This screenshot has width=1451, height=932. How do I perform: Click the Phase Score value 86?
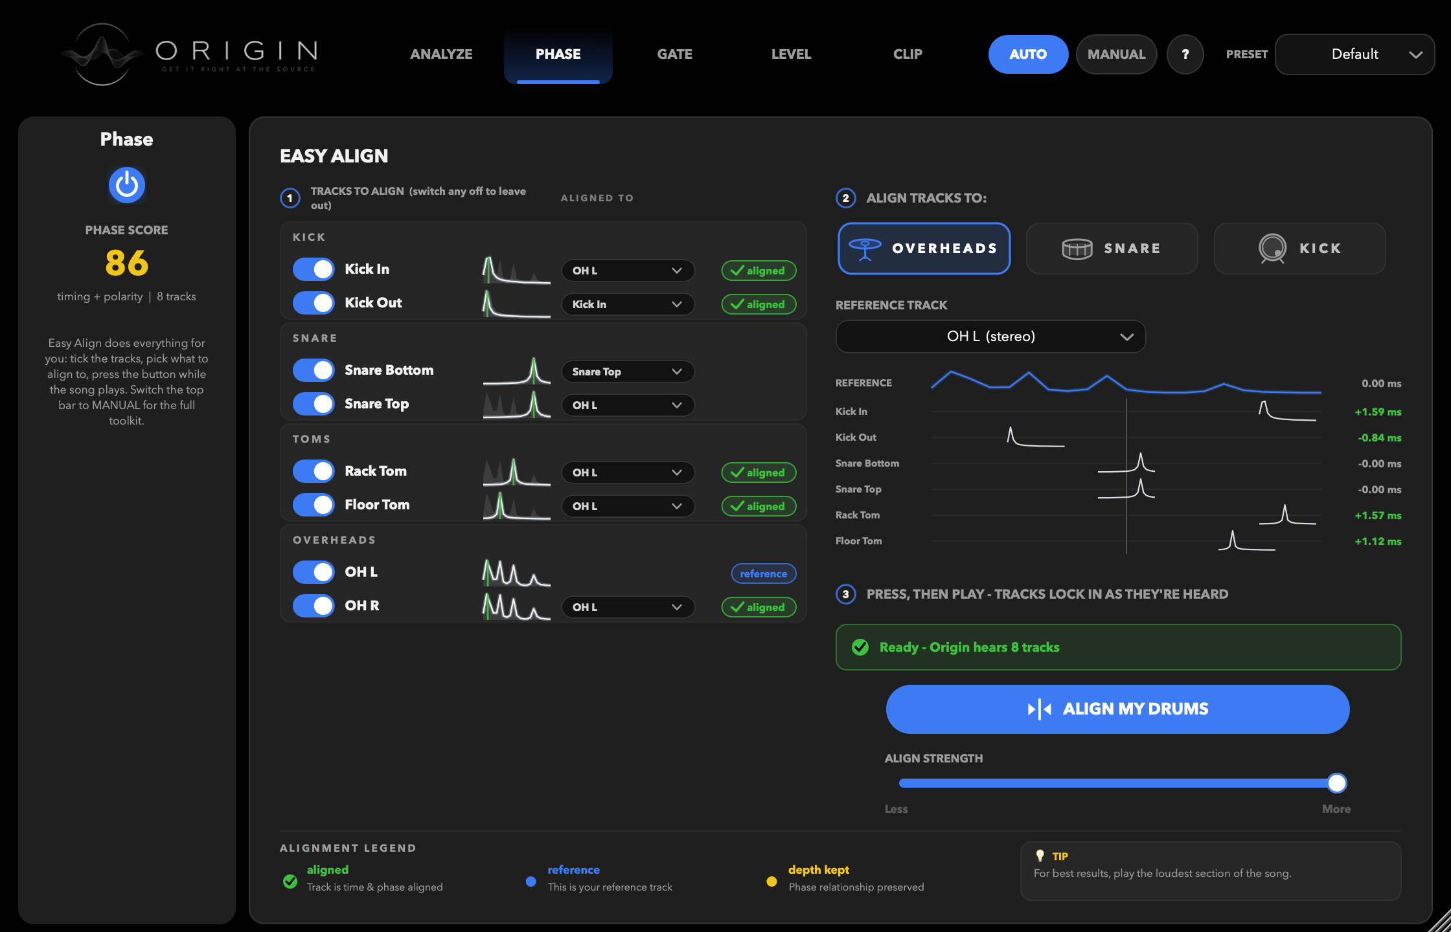click(x=126, y=263)
